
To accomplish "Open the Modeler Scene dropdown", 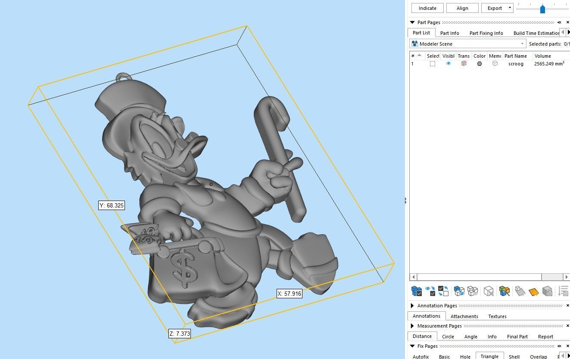I will coord(523,44).
